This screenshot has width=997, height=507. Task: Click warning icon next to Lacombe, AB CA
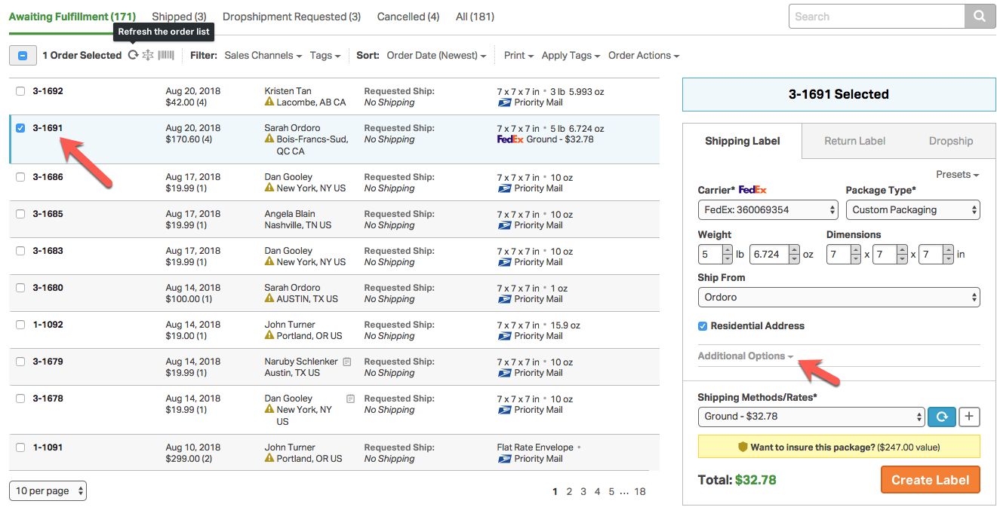pyautogui.click(x=269, y=102)
